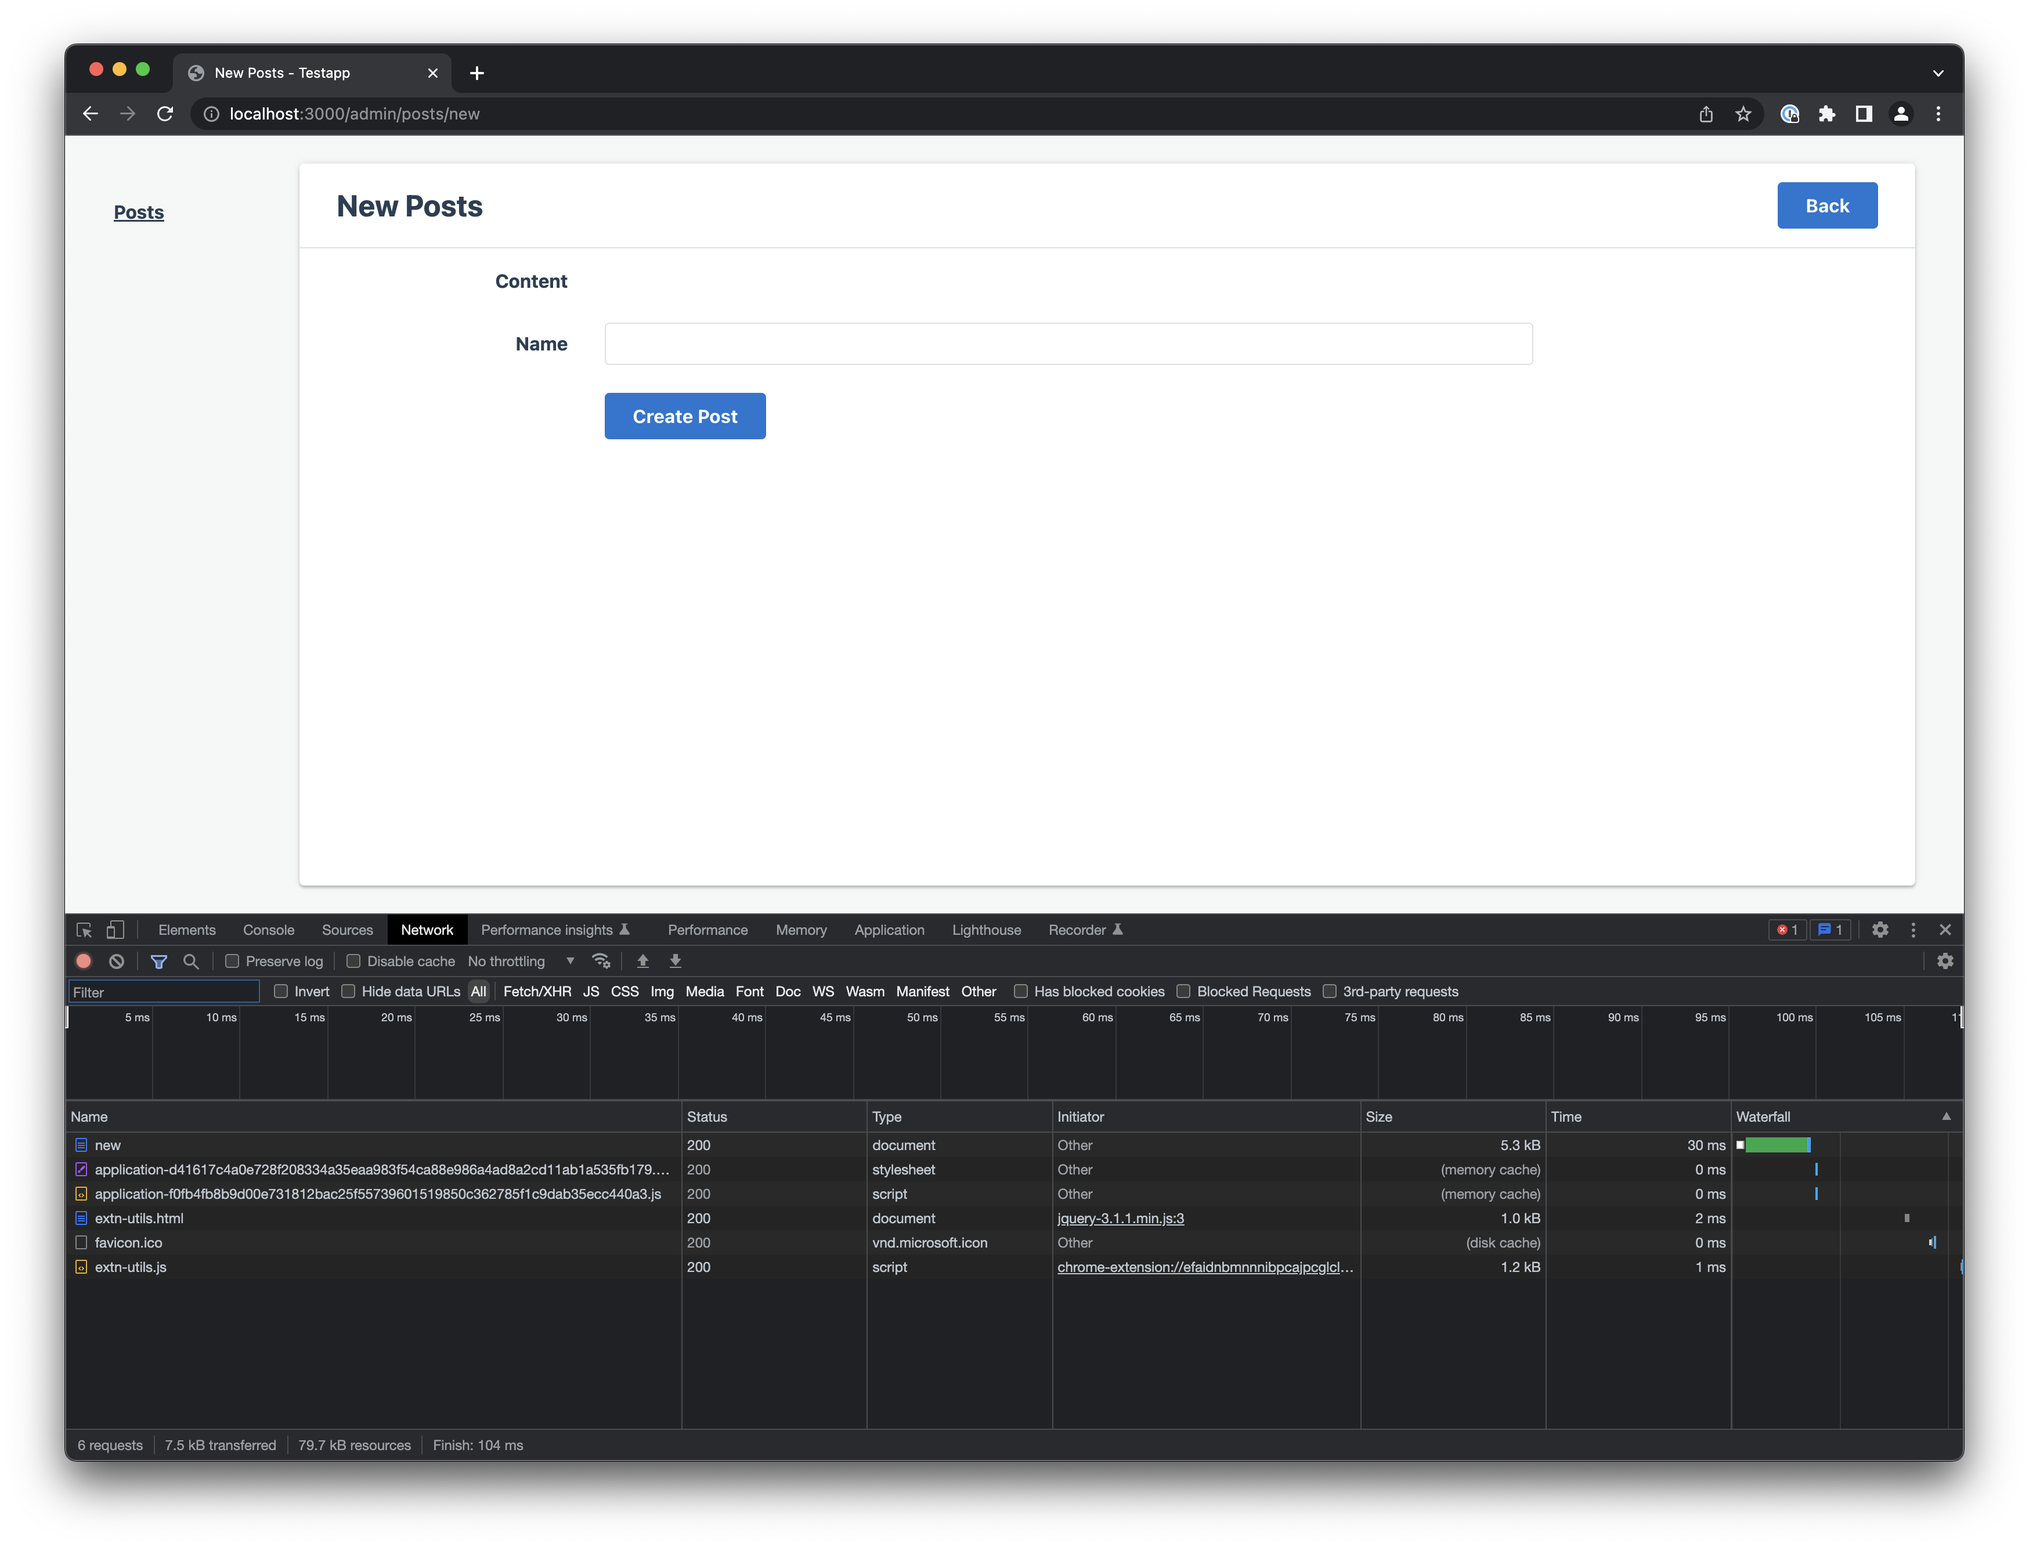This screenshot has width=2029, height=1547.
Task: Open the jquery-3.1.1.min.js:3 initiator link
Action: 1120,1217
